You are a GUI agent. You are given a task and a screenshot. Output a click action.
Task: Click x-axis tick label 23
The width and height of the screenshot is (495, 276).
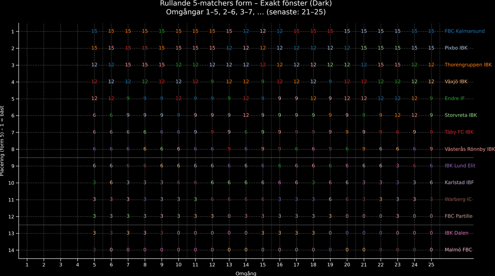[x=397, y=264]
